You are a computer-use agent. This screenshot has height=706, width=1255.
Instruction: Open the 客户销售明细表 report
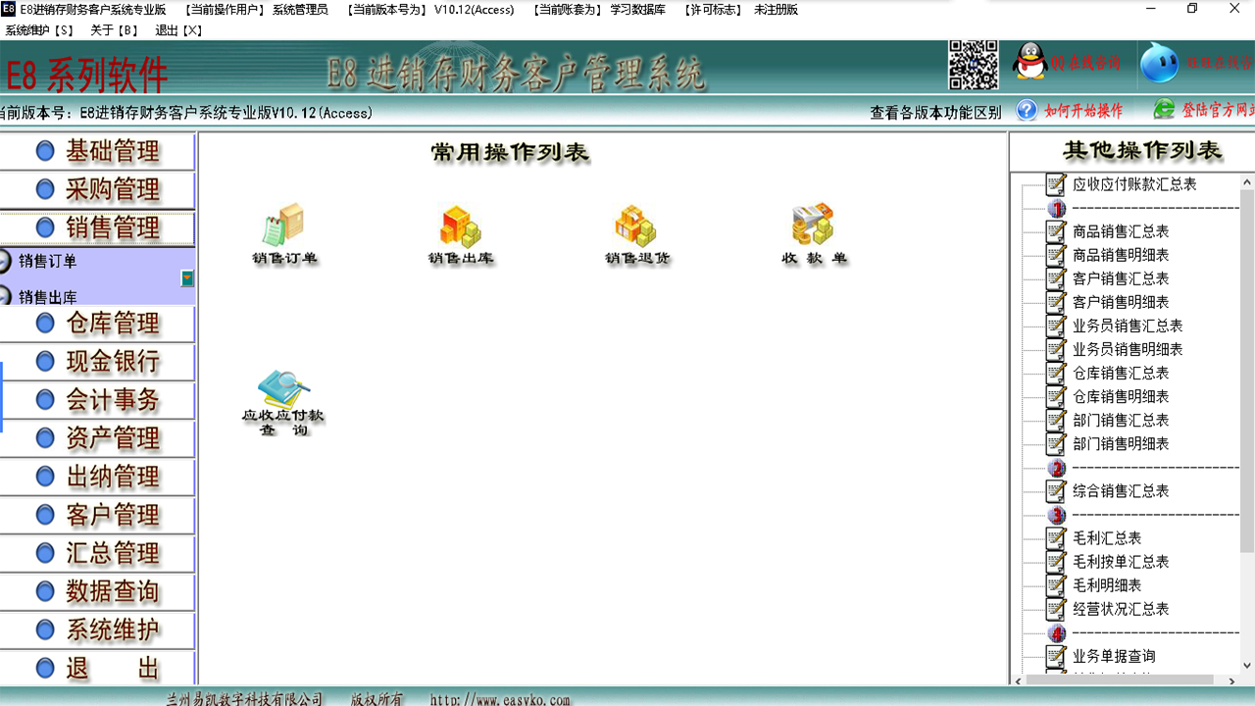[1121, 302]
